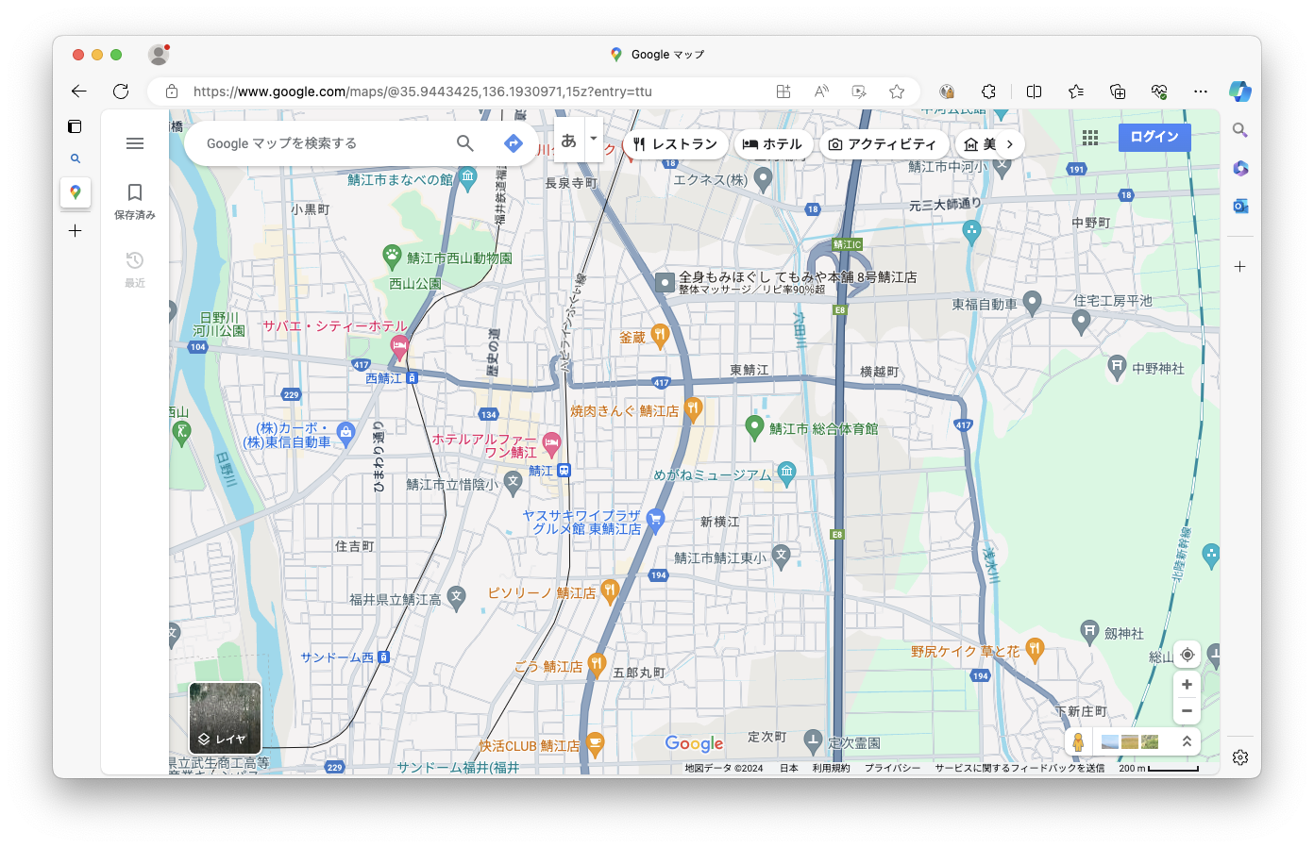This screenshot has width=1314, height=848.
Task: View site information lock icon
Action: coord(172,91)
